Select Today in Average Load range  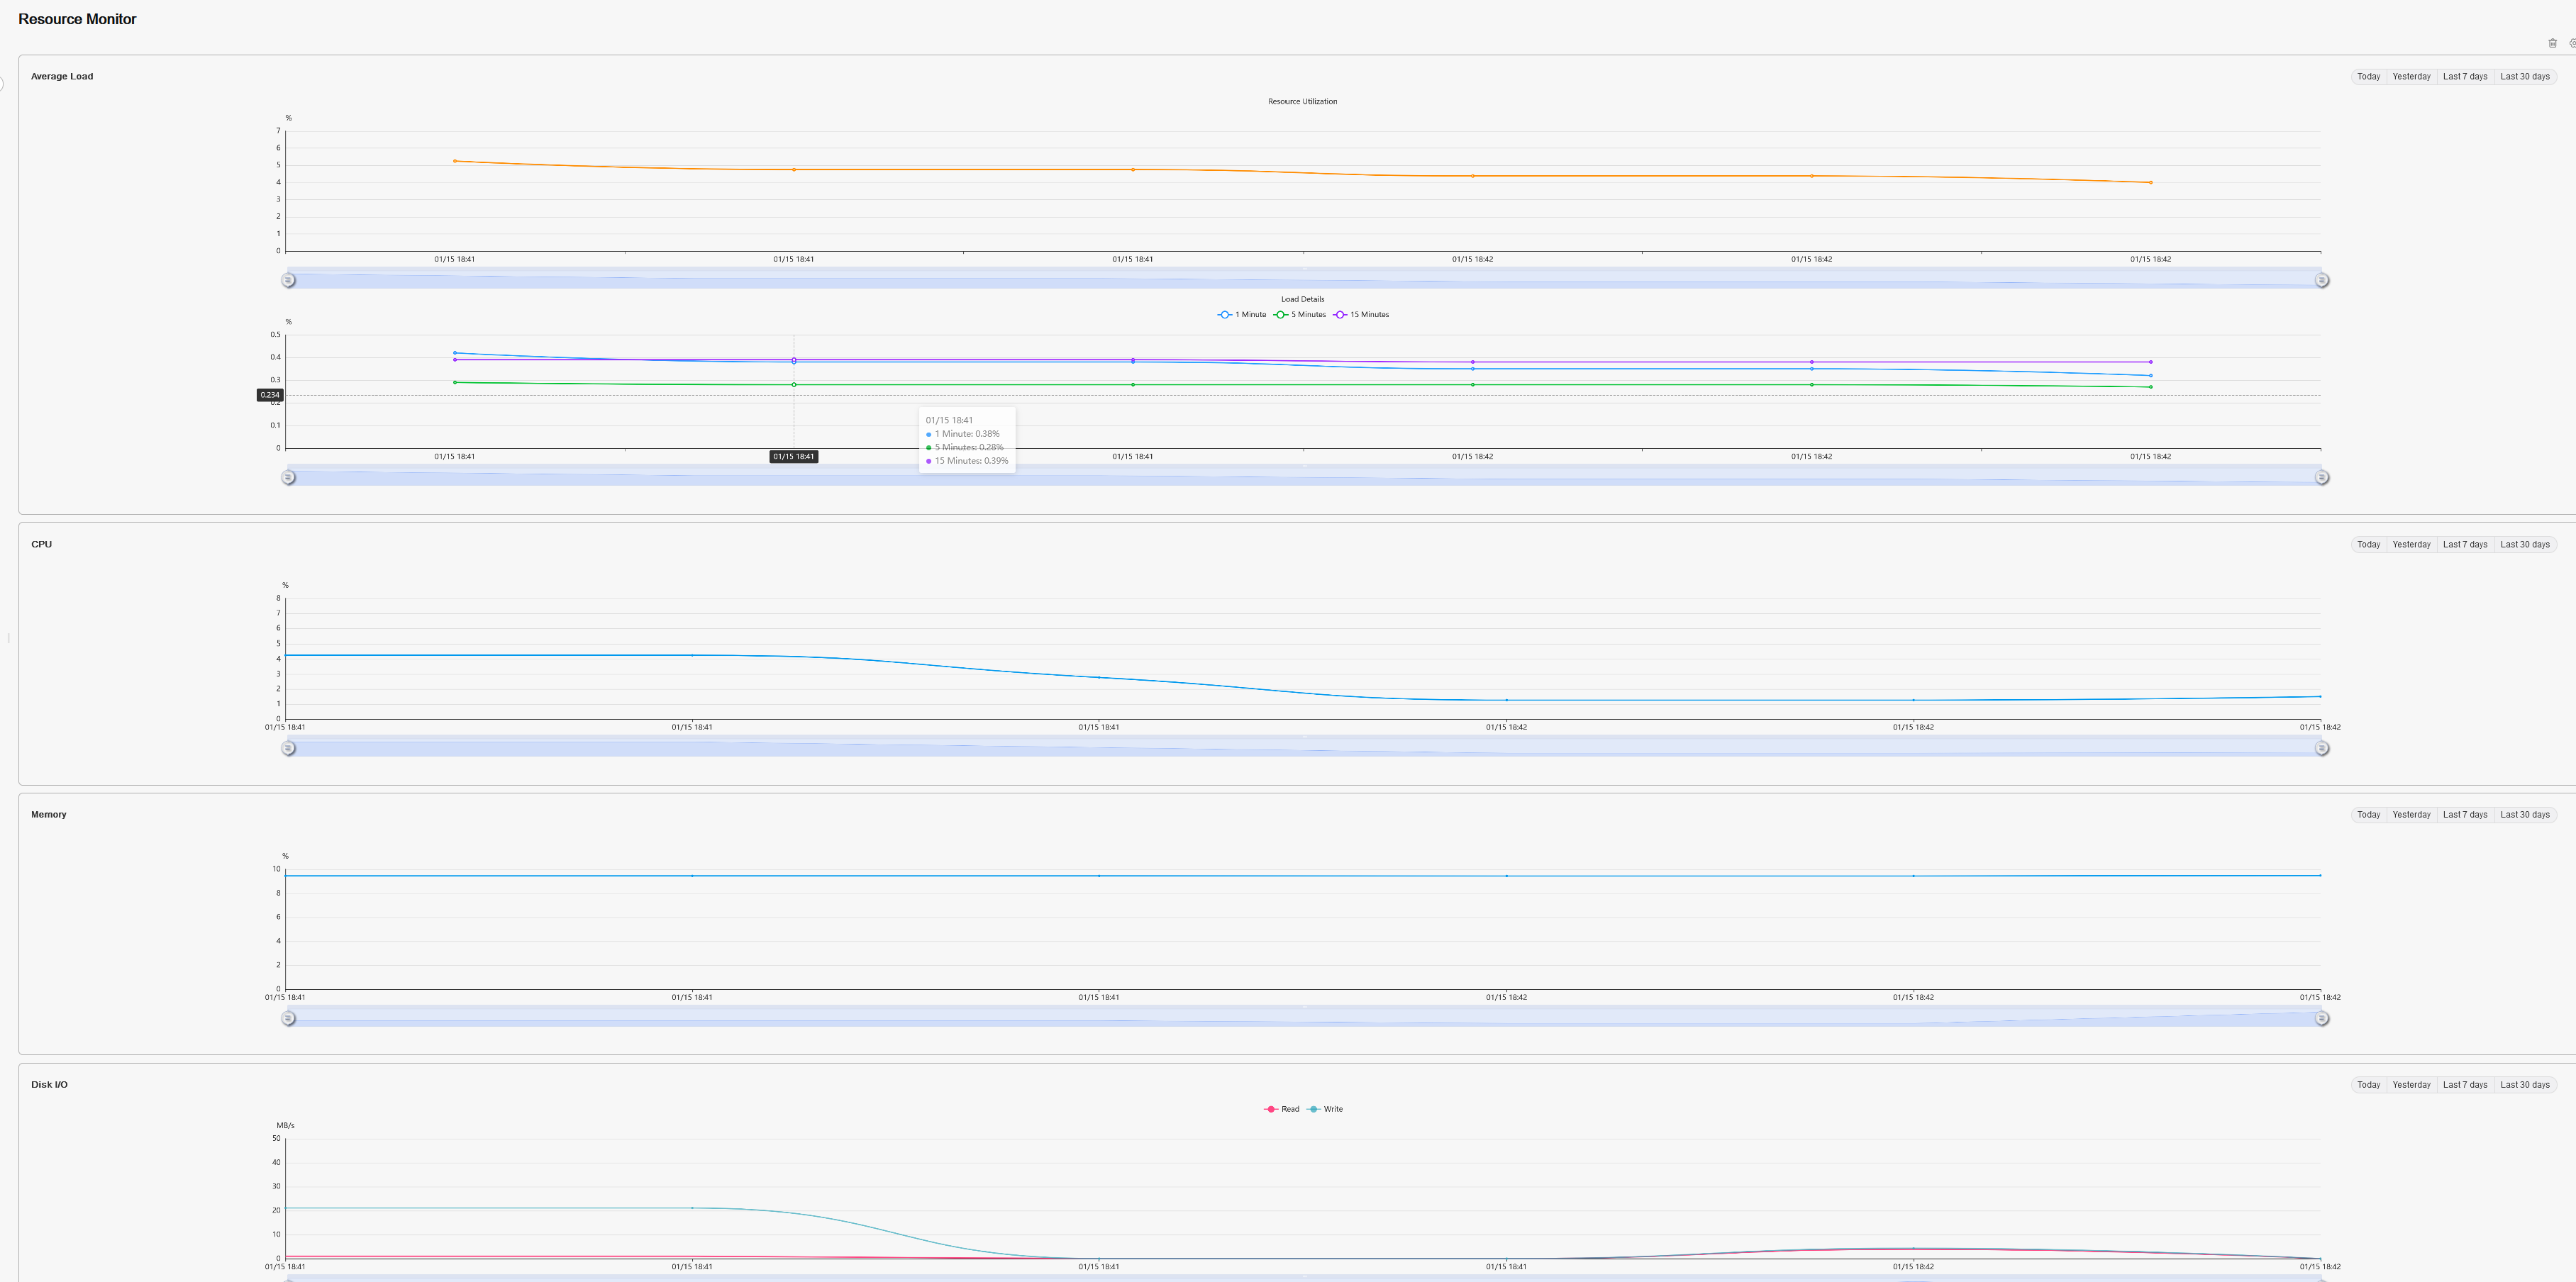2368,77
